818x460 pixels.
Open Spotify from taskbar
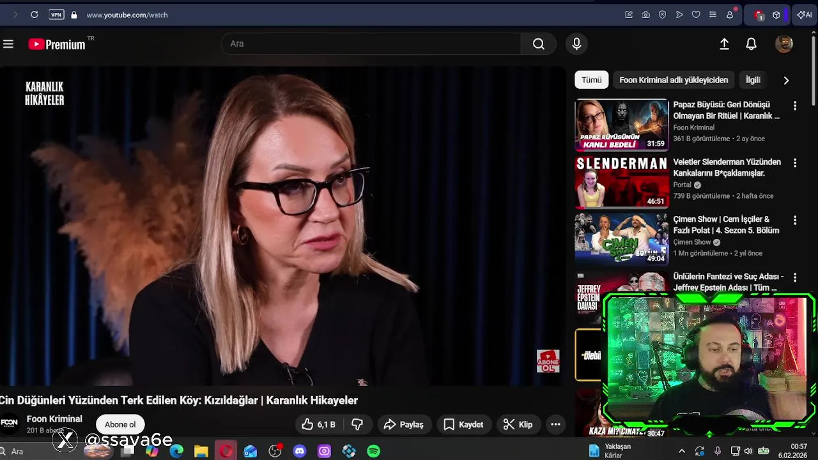374,452
